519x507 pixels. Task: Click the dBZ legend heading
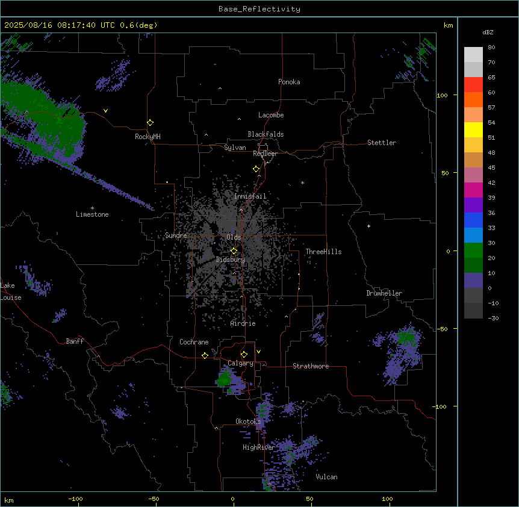(x=488, y=33)
